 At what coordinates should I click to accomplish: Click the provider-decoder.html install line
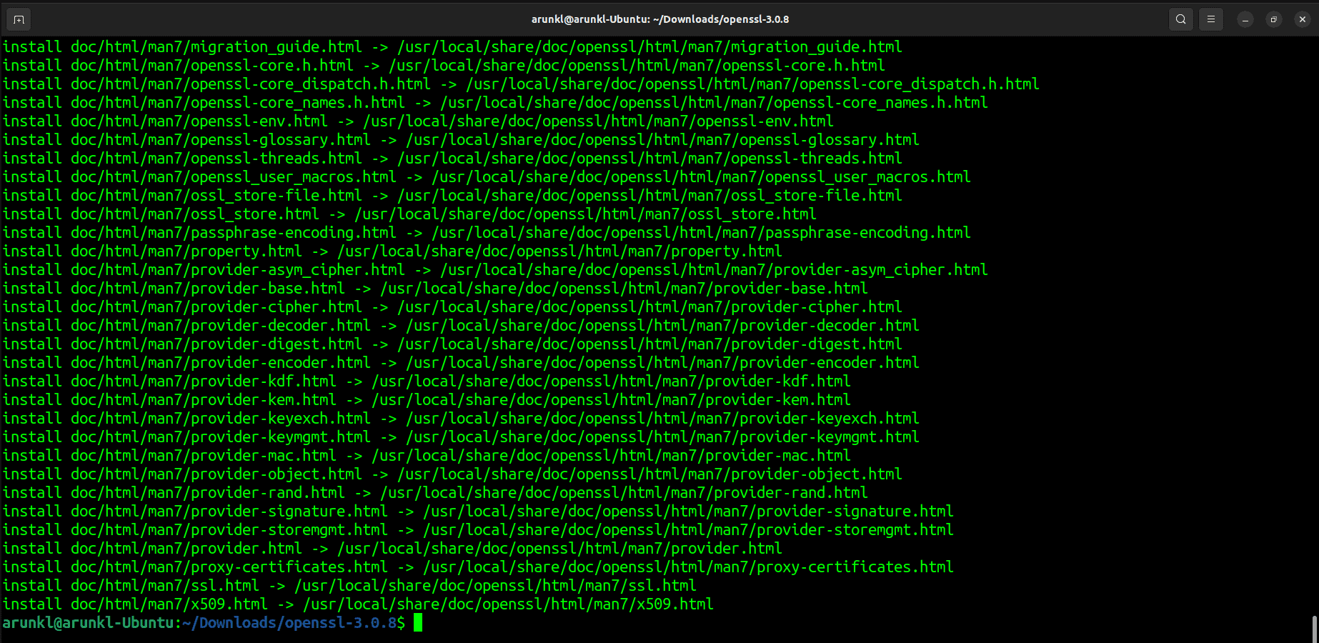click(461, 326)
